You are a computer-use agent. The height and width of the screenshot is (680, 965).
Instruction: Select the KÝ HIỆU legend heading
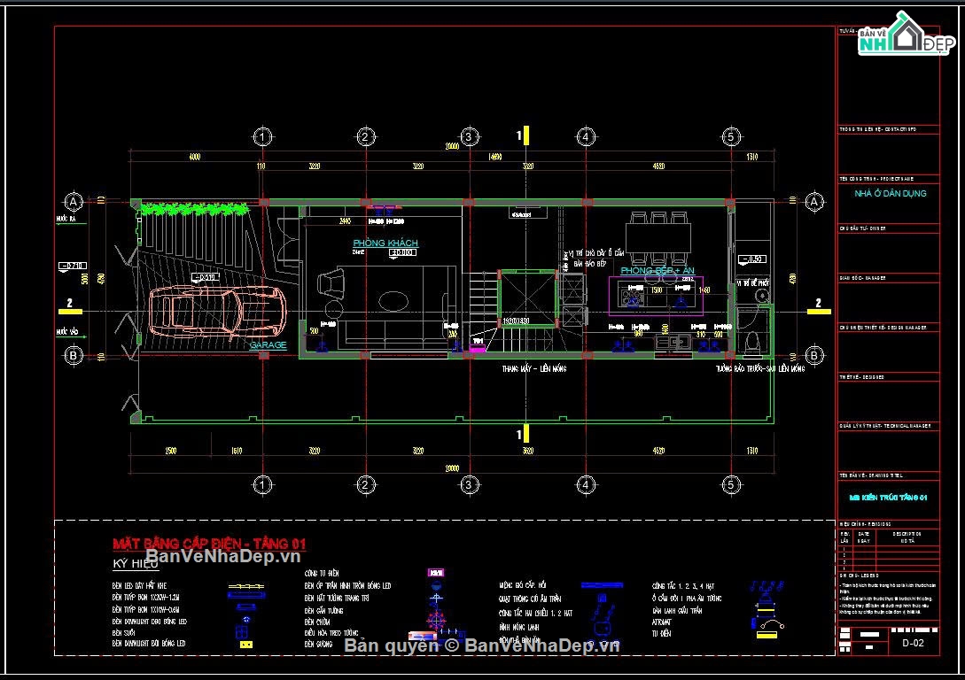(136, 563)
